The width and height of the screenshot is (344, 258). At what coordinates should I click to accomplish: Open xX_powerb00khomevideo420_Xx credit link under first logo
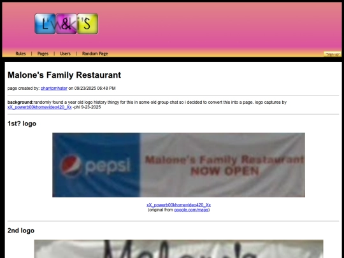pyautogui.click(x=178, y=204)
